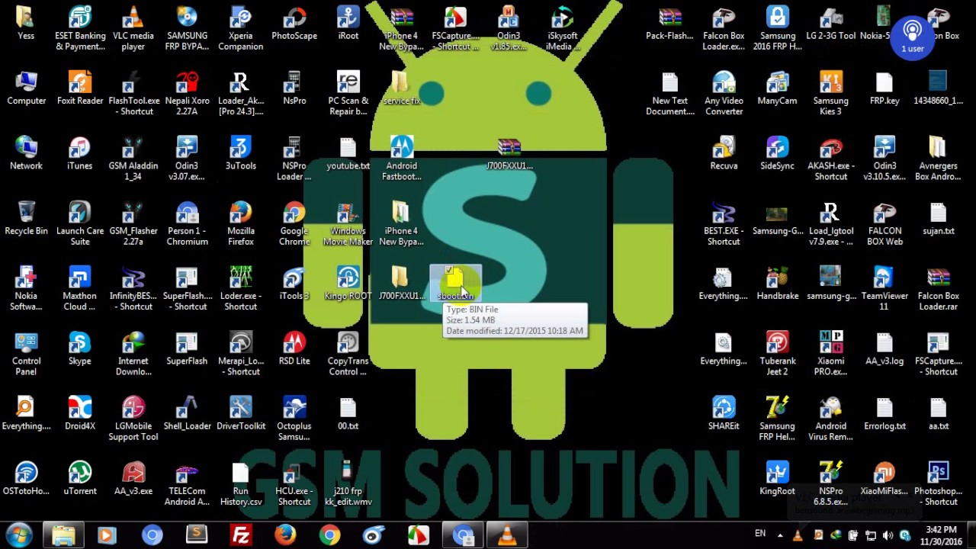Select DriverToolkit desktop icon
This screenshot has height=549, width=976.
pos(240,413)
